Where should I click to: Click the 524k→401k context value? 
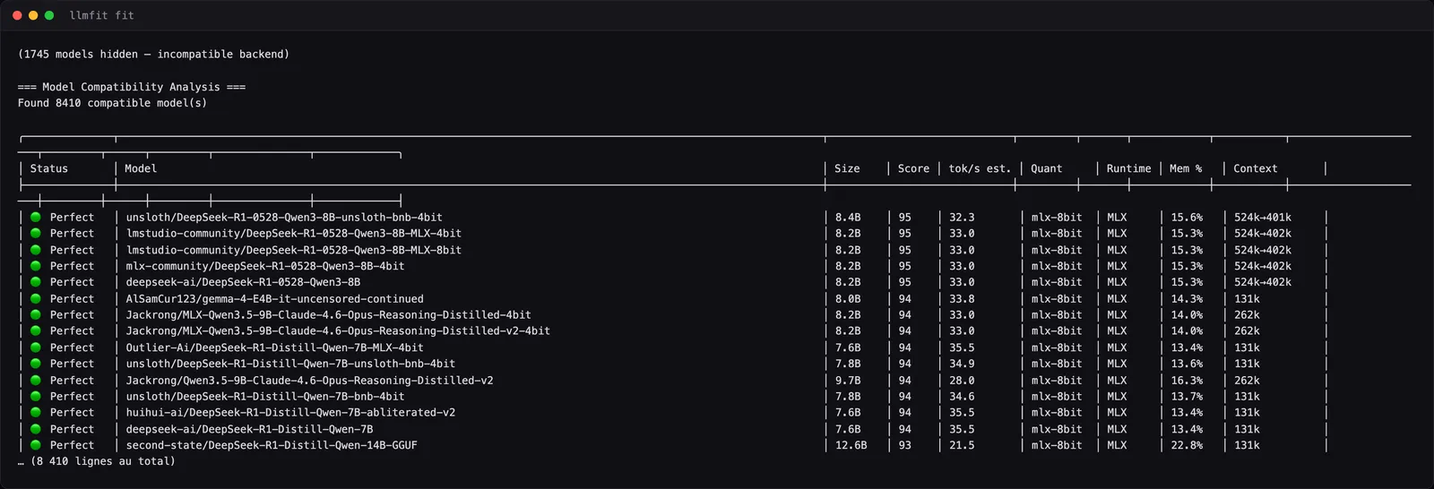pos(1263,217)
